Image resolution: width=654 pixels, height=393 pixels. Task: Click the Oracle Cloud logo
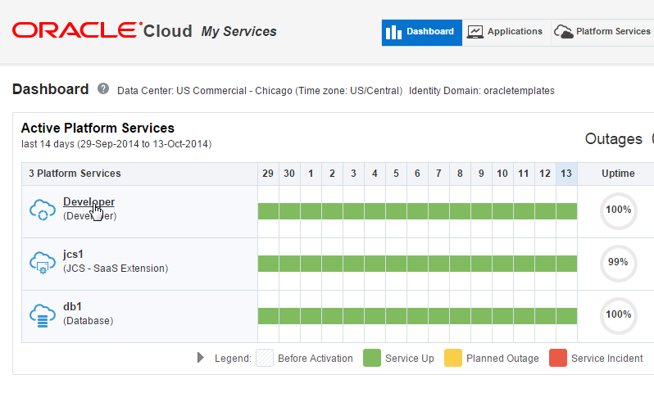coord(102,31)
